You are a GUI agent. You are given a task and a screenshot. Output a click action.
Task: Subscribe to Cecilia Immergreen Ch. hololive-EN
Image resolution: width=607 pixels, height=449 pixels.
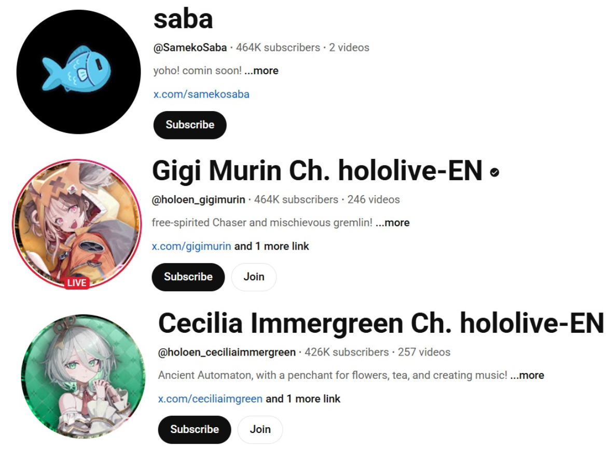click(195, 429)
